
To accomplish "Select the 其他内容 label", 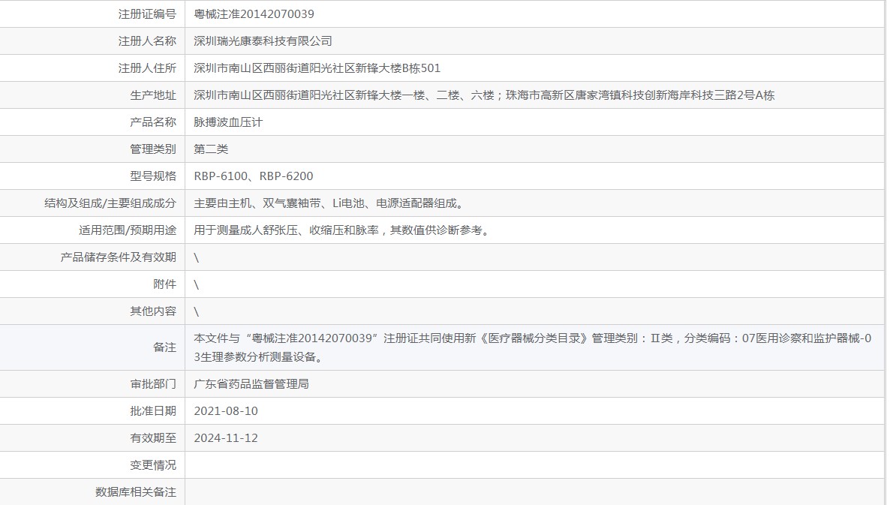I will coord(153,311).
